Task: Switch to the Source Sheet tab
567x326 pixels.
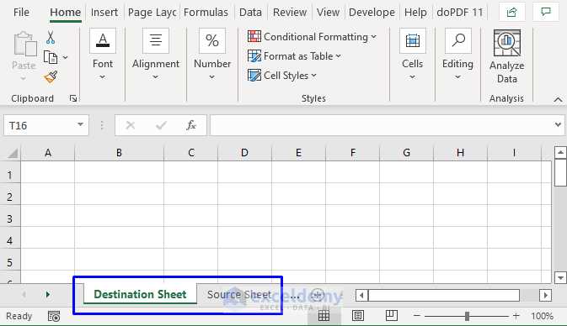Action: [x=239, y=295]
